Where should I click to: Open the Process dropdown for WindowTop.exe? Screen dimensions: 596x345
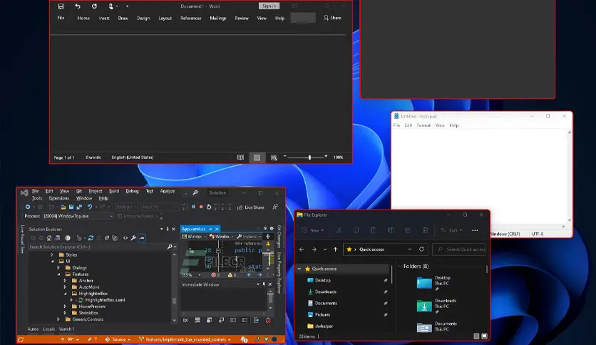coord(78,216)
